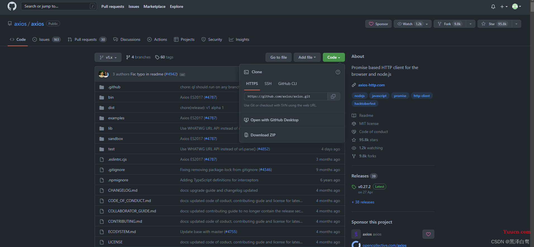
Task: View the 9.8k forks link
Action: coord(364,156)
